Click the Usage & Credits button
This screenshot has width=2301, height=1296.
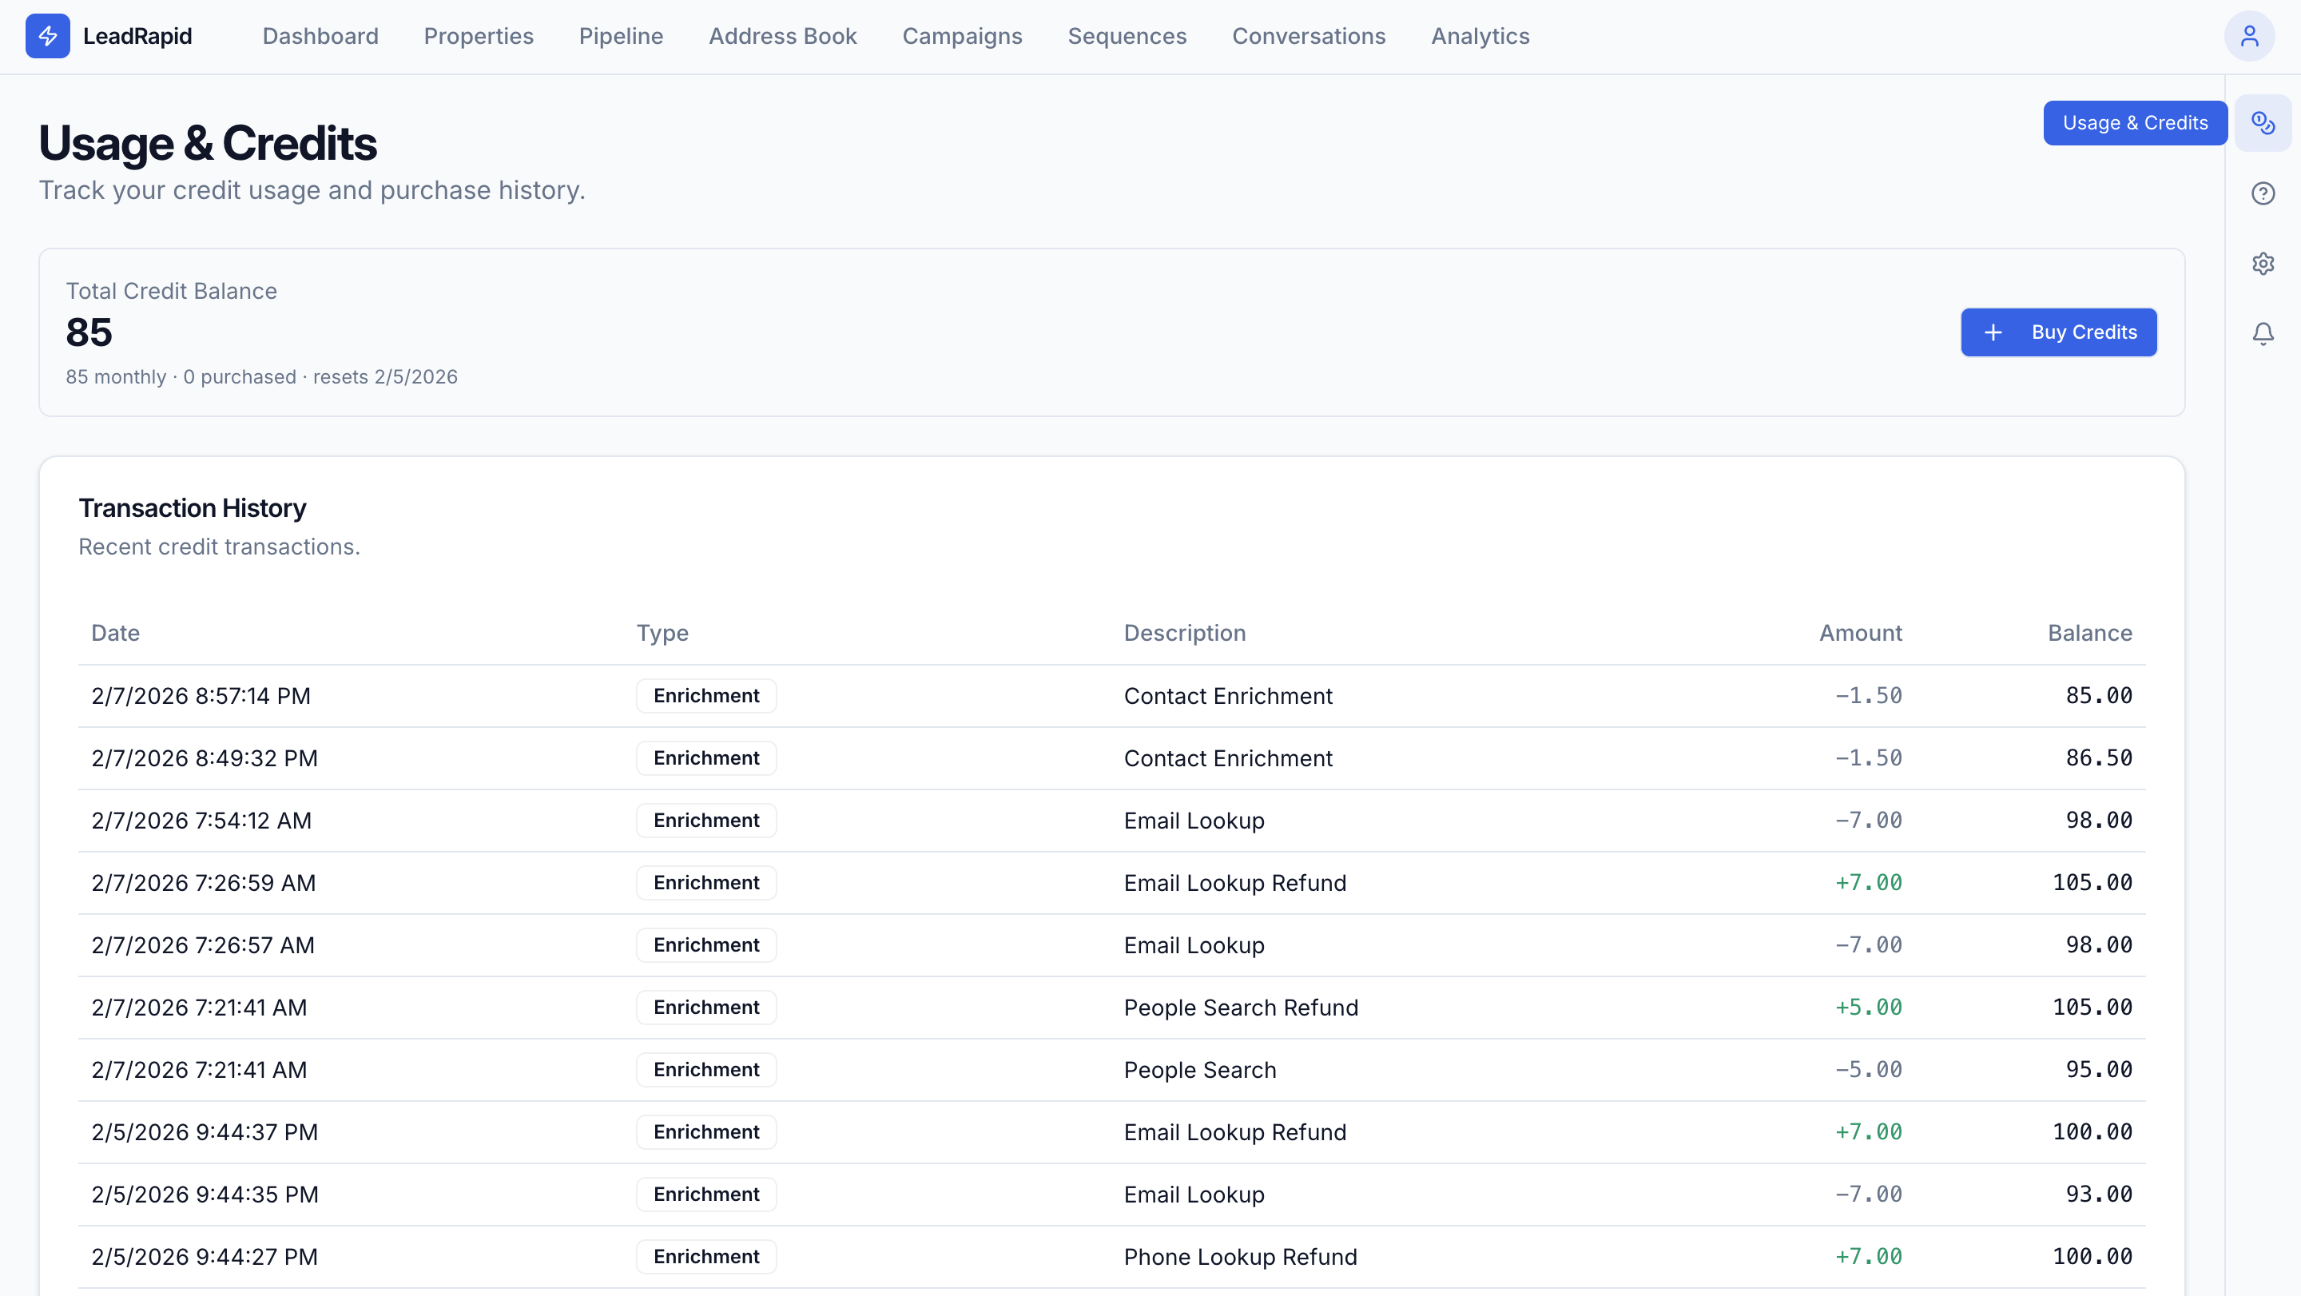coord(2136,122)
